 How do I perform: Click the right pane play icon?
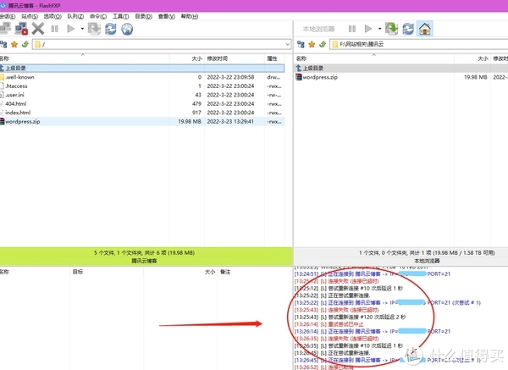(368, 29)
